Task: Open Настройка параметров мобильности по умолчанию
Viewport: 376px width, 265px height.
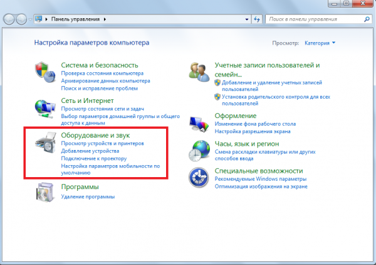Action: [110, 170]
